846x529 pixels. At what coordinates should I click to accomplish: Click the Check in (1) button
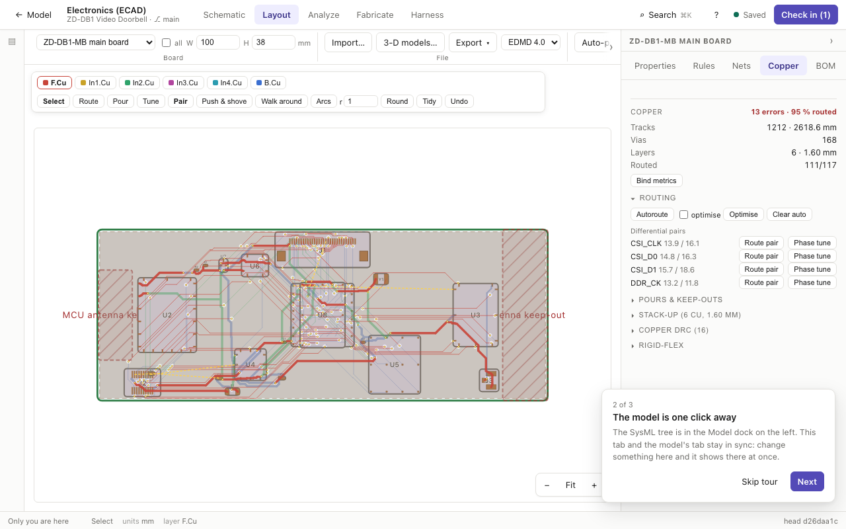806,15
